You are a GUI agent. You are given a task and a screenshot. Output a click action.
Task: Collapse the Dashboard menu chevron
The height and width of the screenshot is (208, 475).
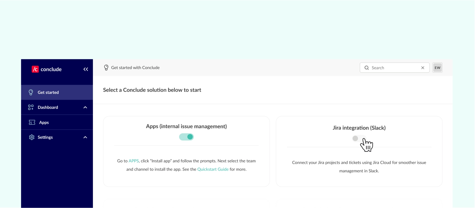tap(85, 107)
